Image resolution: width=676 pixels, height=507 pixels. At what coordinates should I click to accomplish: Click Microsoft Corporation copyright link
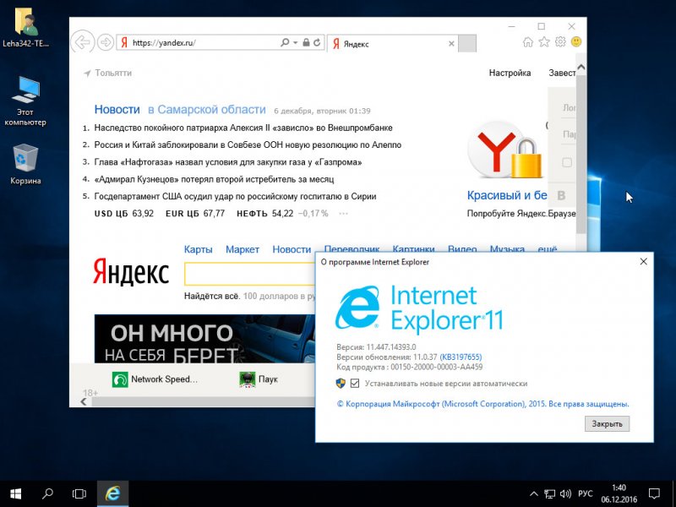[482, 404]
